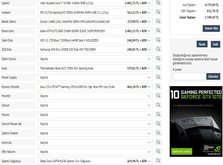223x165 pixels.
Task: Click the İşletim Sistemi row label
Action: point(10,133)
